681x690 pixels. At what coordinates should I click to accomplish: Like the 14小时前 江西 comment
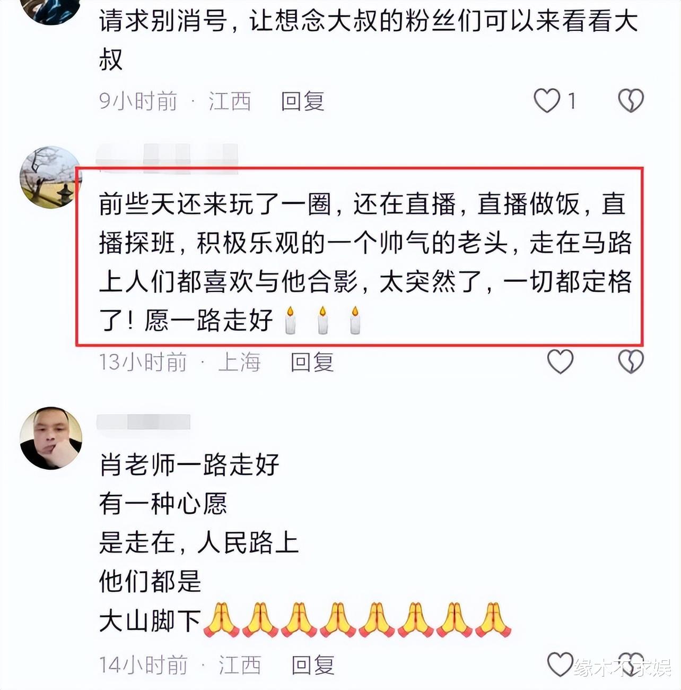560,664
